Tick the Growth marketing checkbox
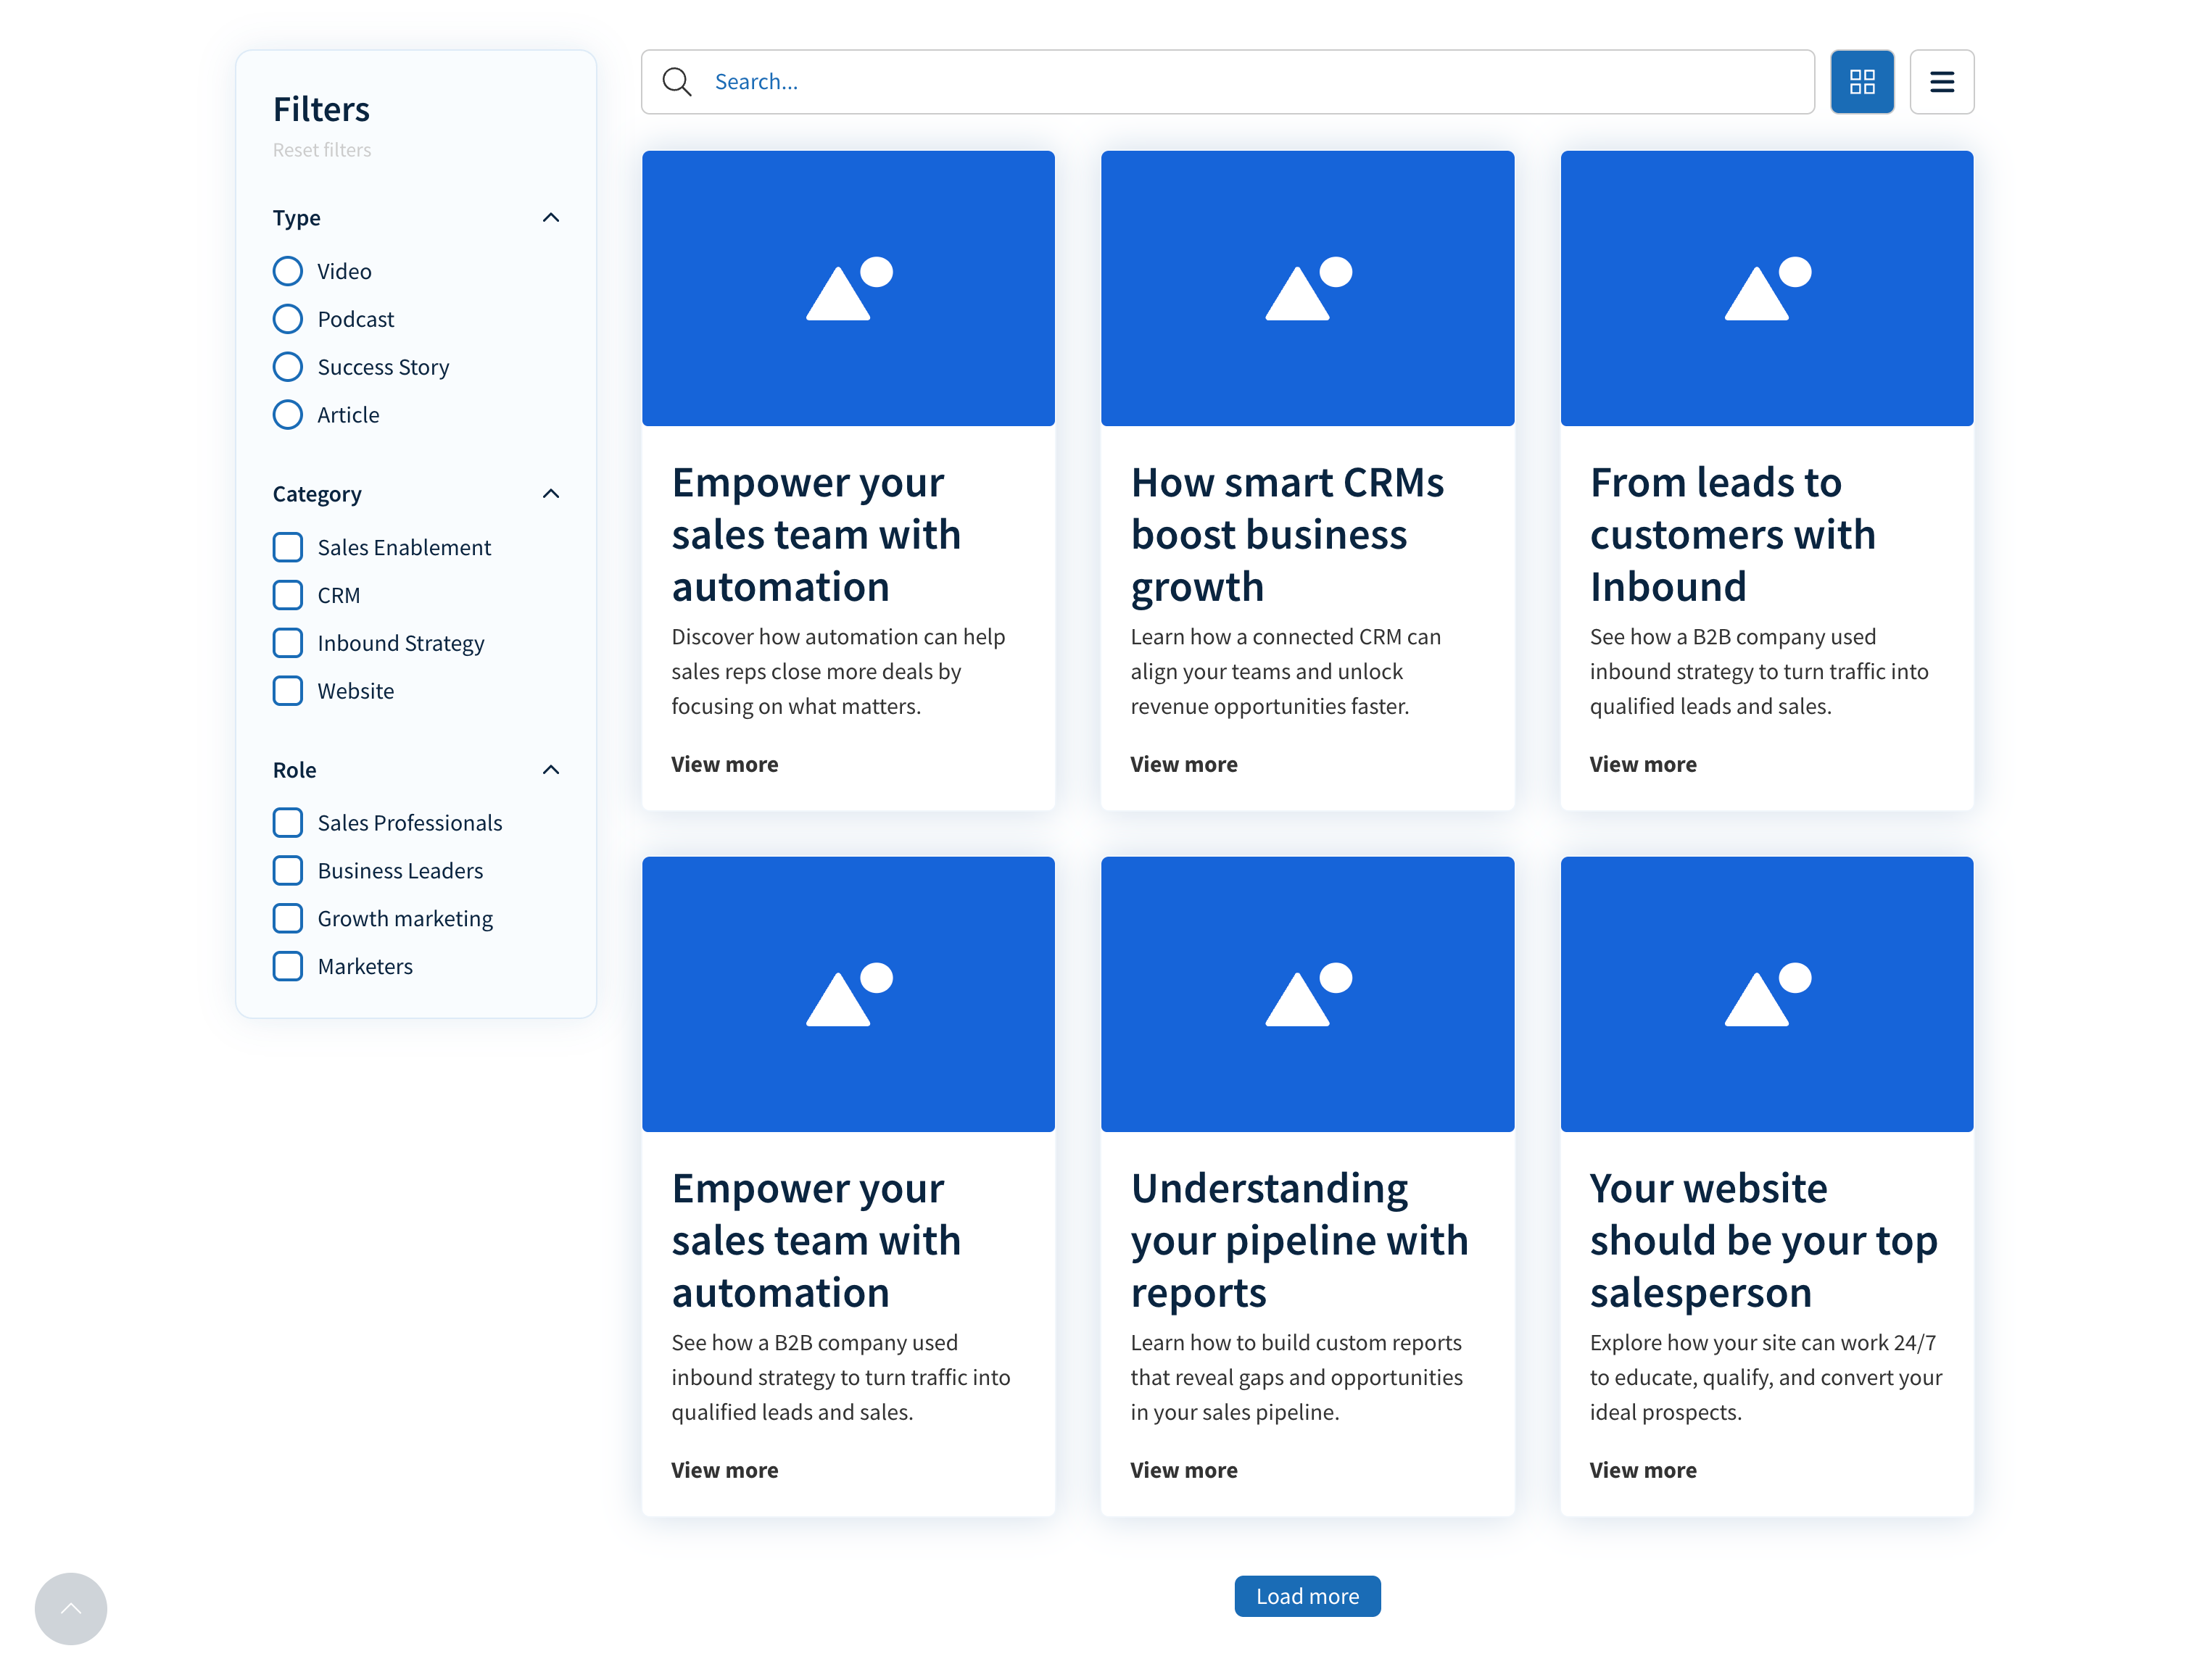 [287, 919]
